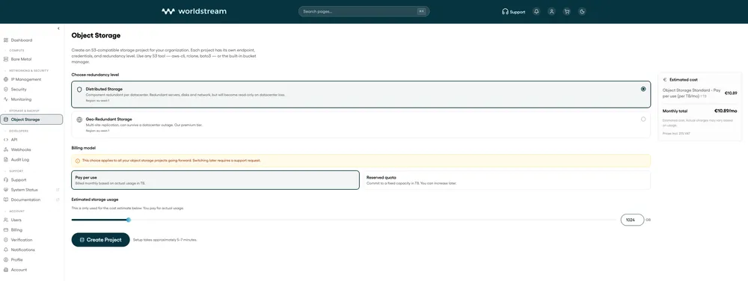Click the Security shield icon in sidebar

[x=6, y=89]
